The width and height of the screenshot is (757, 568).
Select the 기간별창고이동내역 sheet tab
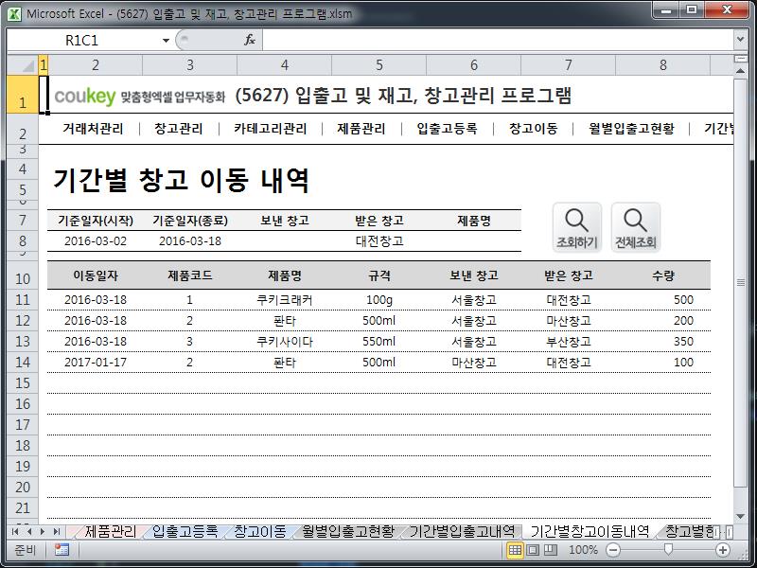590,532
